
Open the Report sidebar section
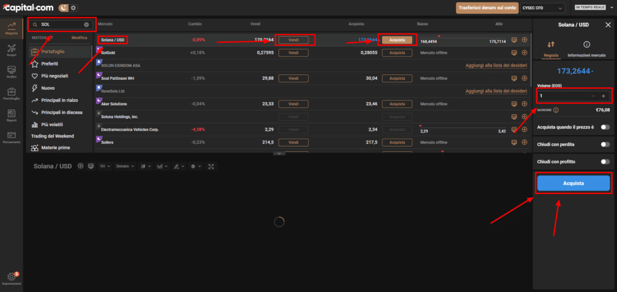click(x=11, y=116)
